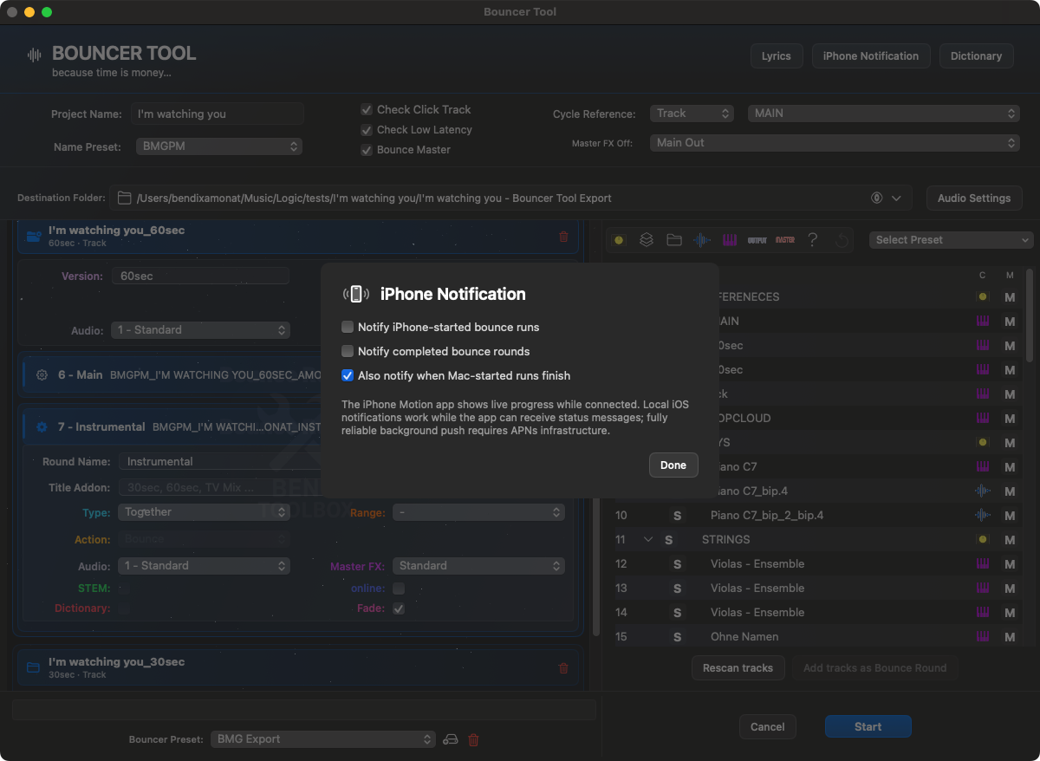The height and width of the screenshot is (761, 1040).
Task: Click Done in the iPhone Notification dialog
Action: (x=673, y=465)
